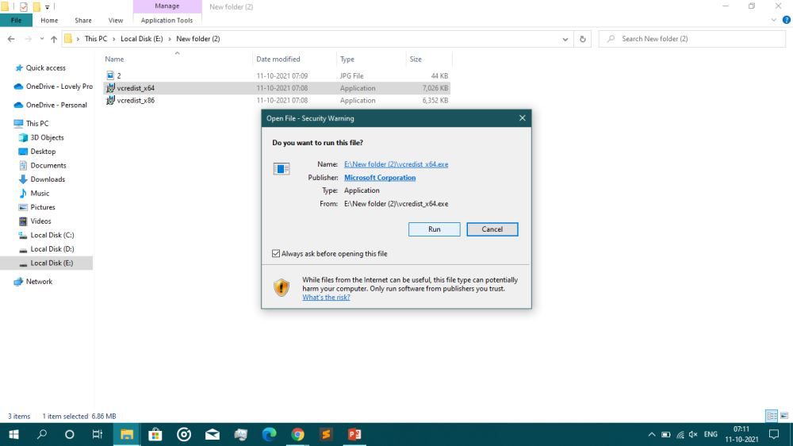This screenshot has width=793, height=446.
Task: Sort by the Size column header
Action: tap(416, 60)
